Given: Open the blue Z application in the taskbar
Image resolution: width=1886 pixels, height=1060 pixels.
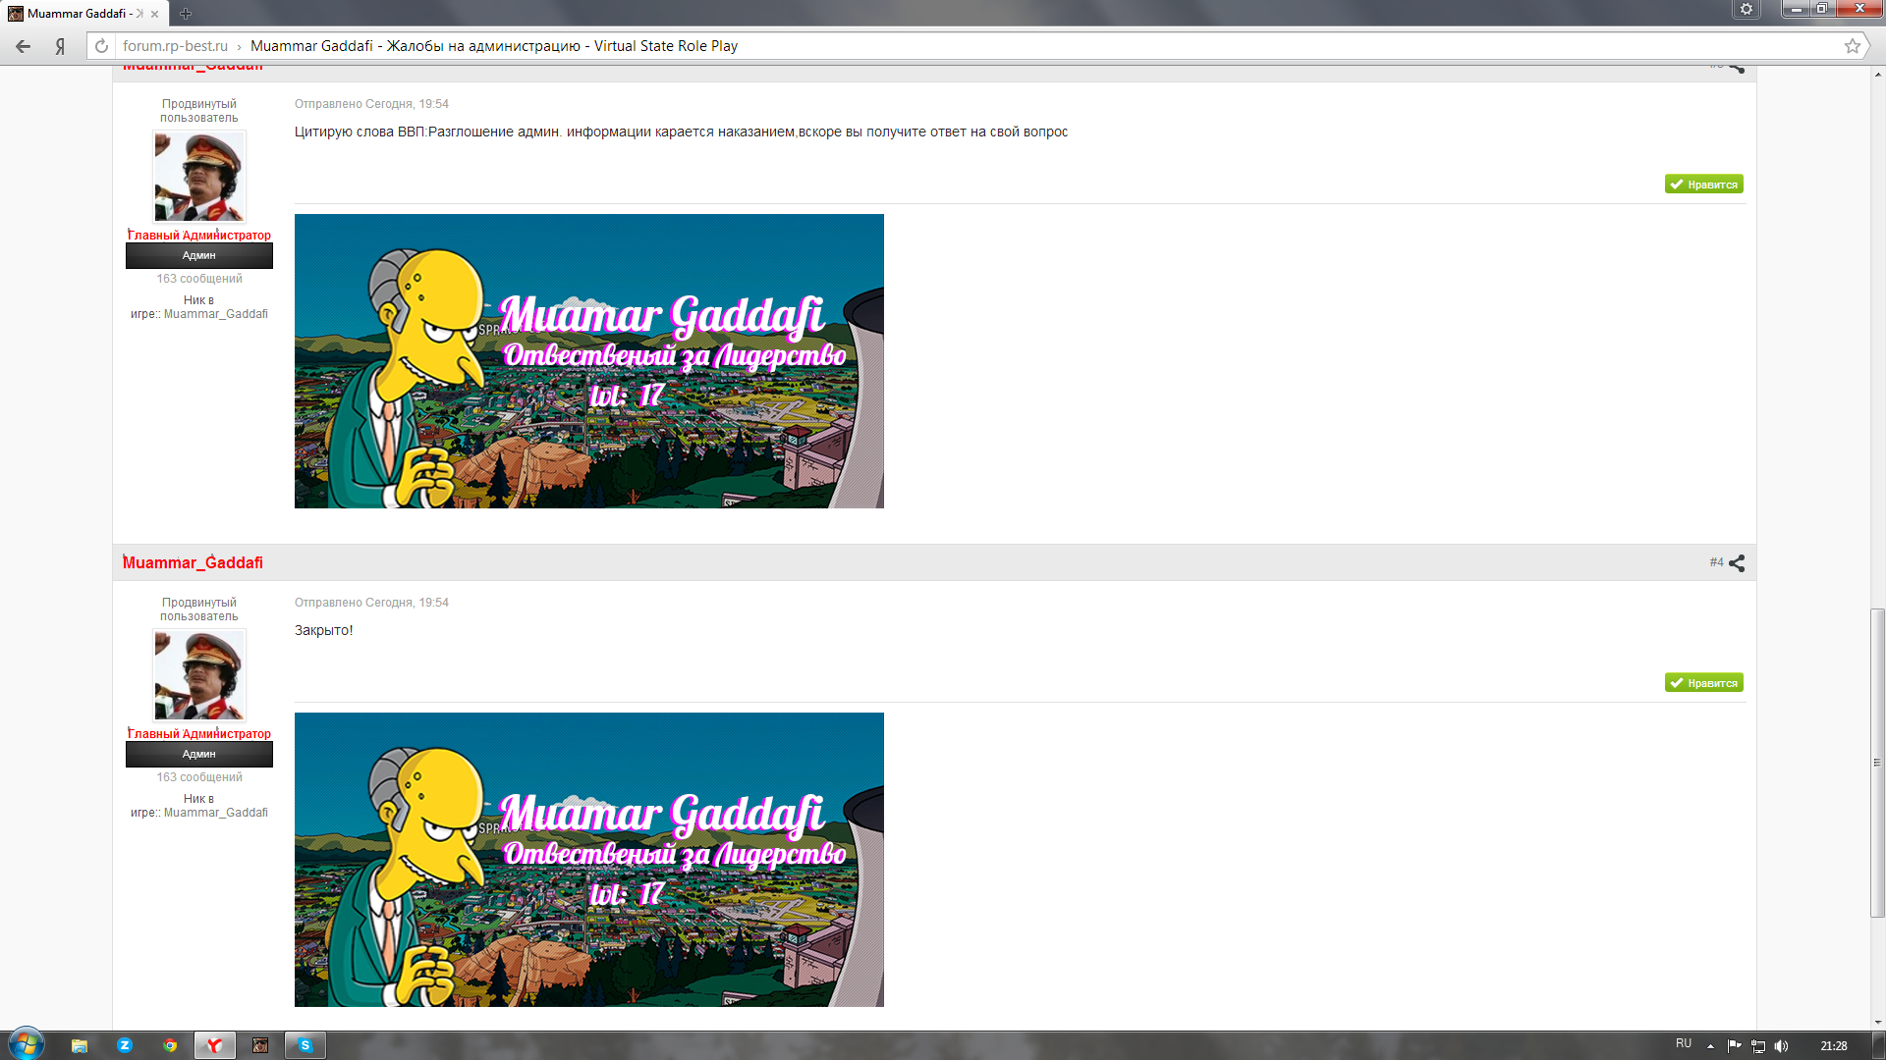Looking at the screenshot, I should pyautogui.click(x=125, y=1045).
